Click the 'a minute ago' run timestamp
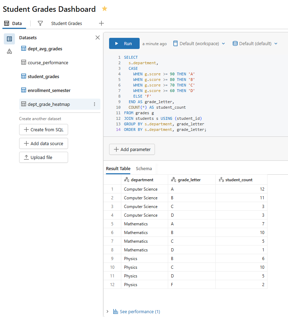The width and height of the screenshot is (288, 317). [x=155, y=44]
